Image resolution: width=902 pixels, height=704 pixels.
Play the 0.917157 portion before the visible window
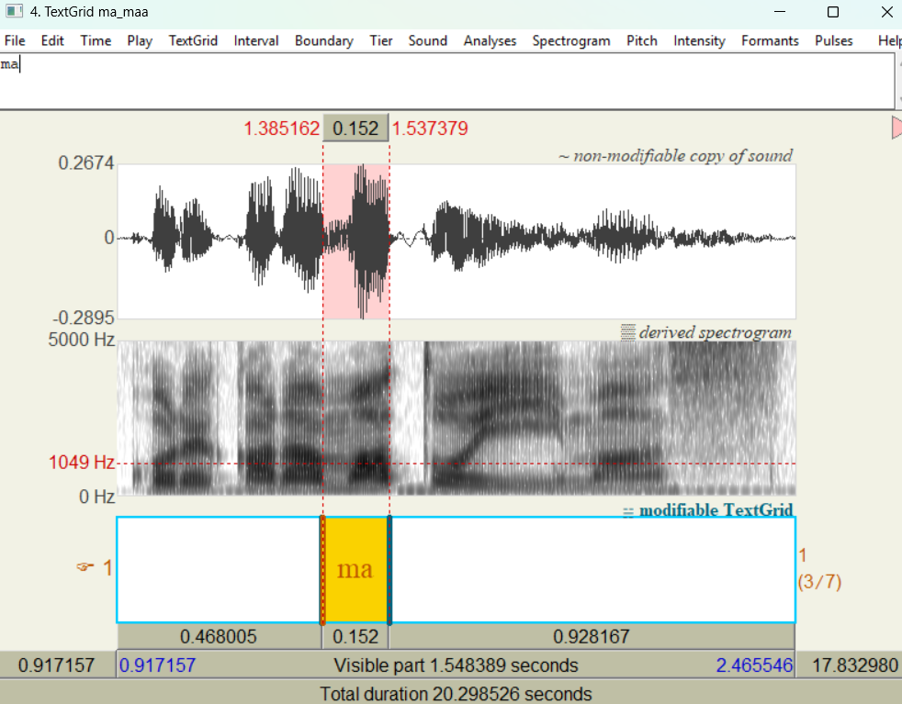tap(57, 665)
